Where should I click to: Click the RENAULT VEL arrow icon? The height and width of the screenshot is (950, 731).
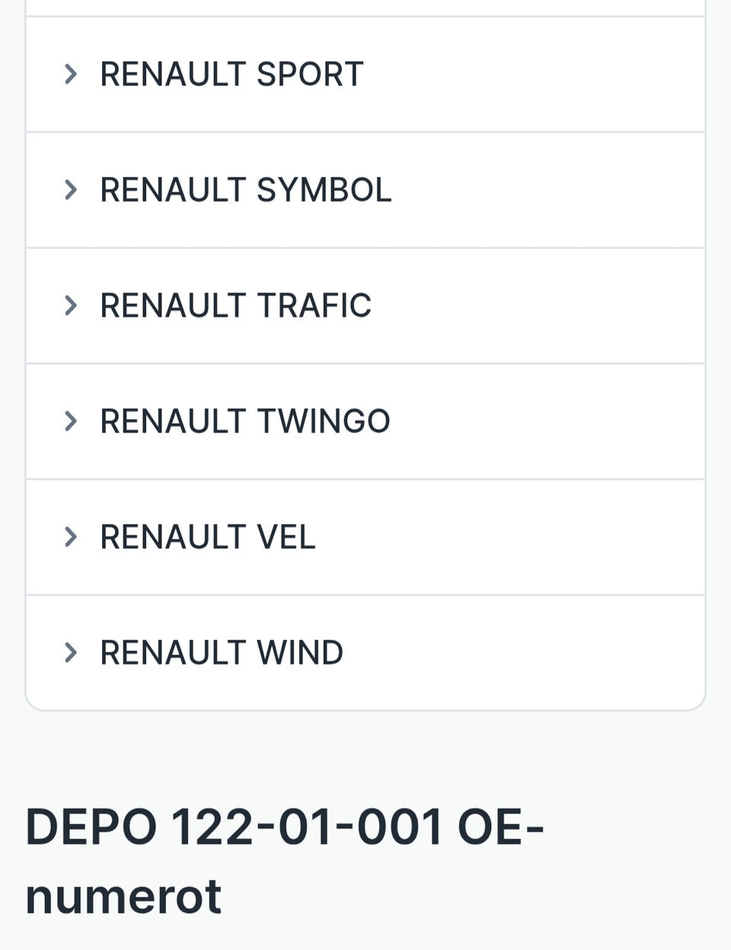click(x=71, y=537)
